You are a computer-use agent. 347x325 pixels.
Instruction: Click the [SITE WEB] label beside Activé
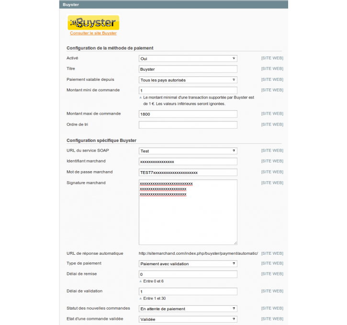click(272, 58)
